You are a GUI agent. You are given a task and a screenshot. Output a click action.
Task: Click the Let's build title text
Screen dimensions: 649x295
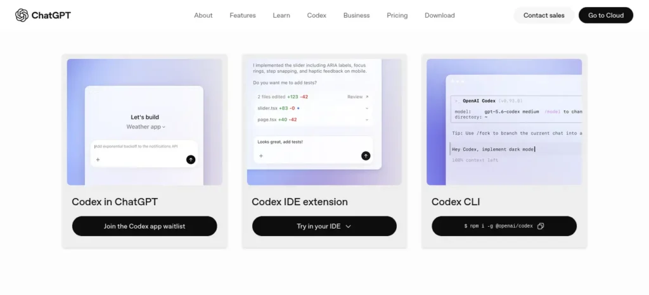click(145, 117)
